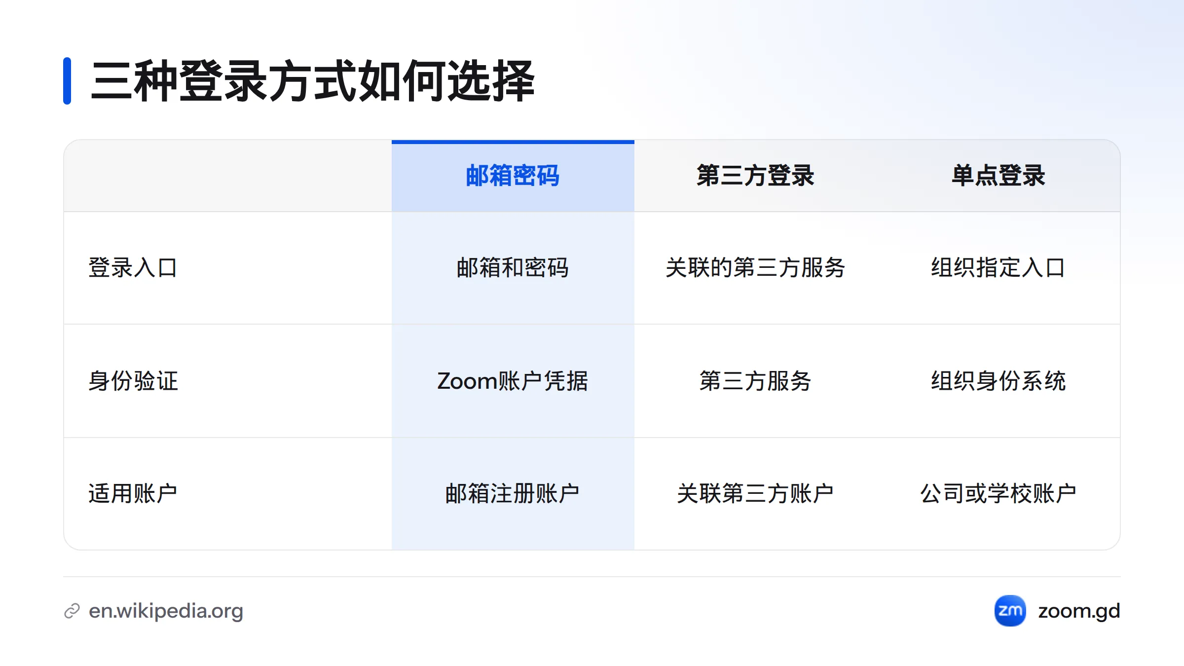Image resolution: width=1184 pixels, height=666 pixels.
Task: Click the cell 组织指定入口
Action: click(x=998, y=268)
